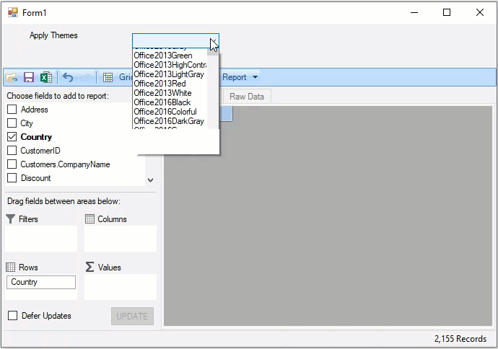Click the Save floppy disk icon

point(29,77)
